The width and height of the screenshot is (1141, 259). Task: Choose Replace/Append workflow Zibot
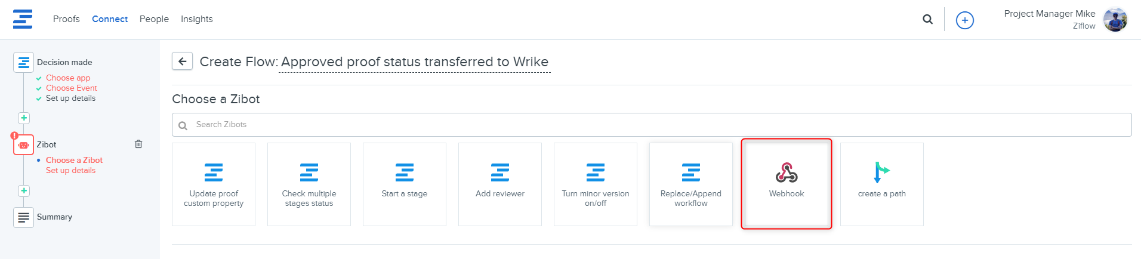point(691,184)
